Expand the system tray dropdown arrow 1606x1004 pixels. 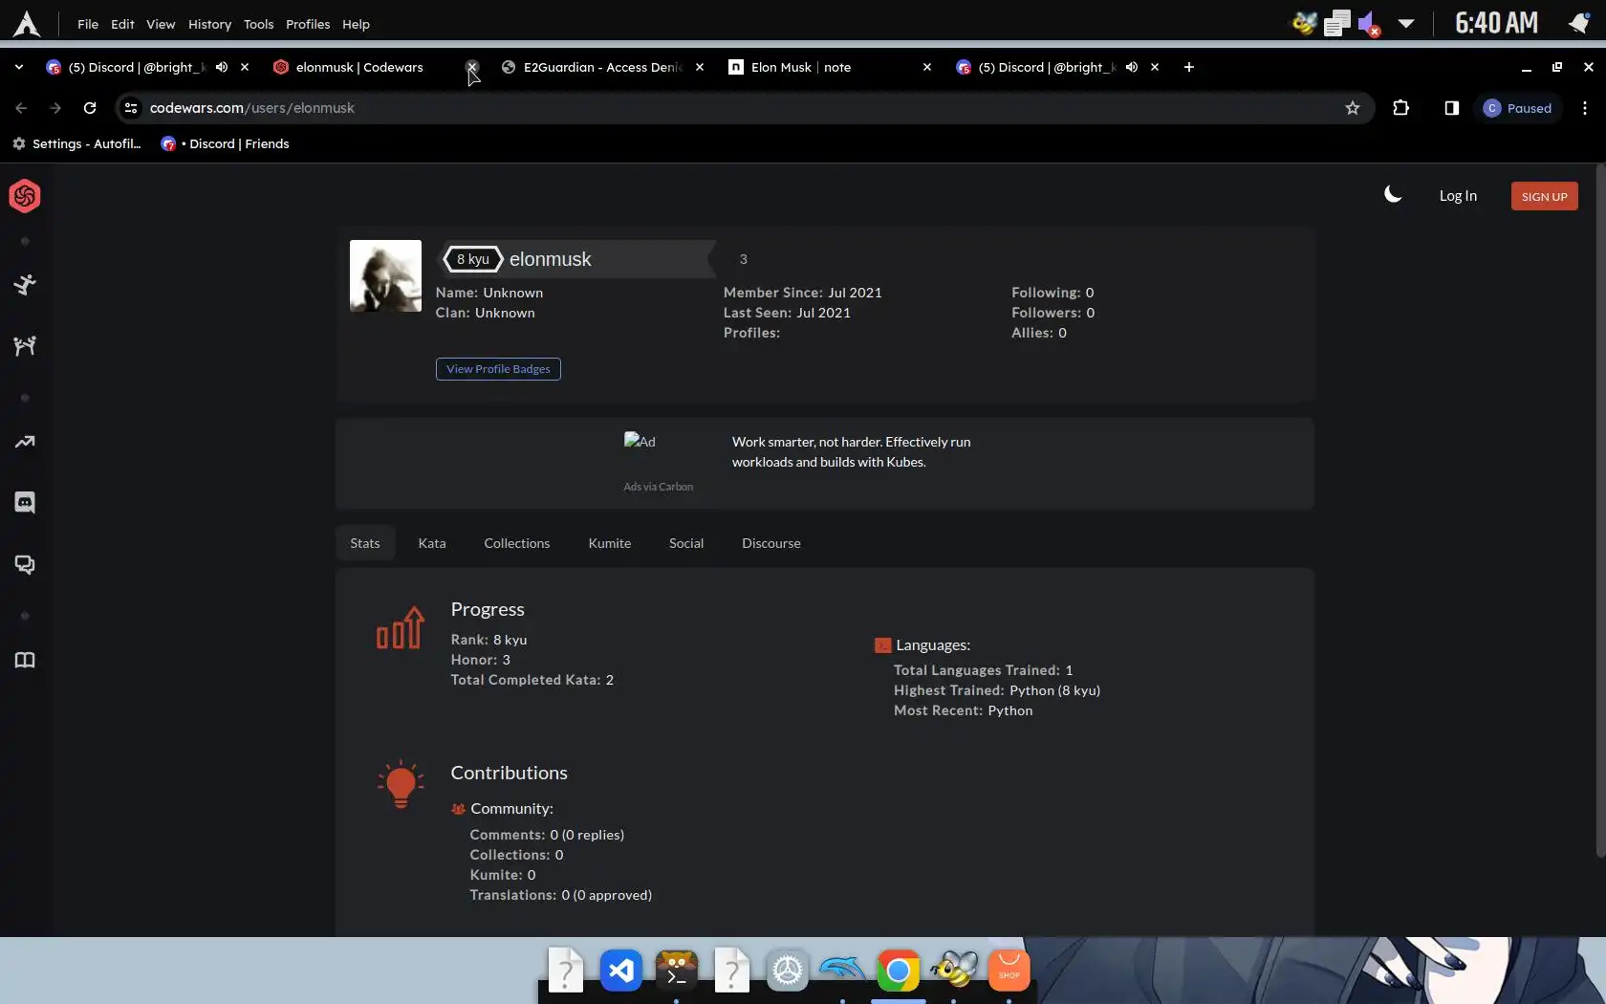click(1406, 23)
